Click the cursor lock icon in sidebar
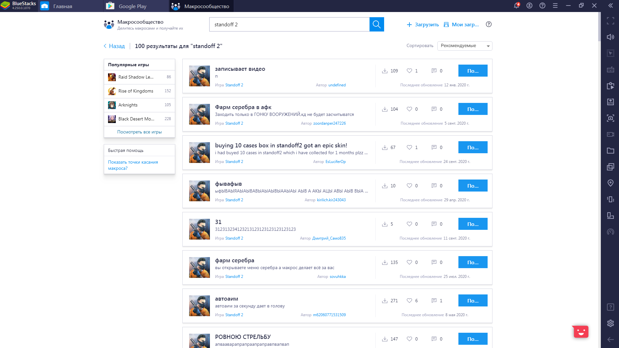The image size is (619, 348). click(x=611, y=53)
